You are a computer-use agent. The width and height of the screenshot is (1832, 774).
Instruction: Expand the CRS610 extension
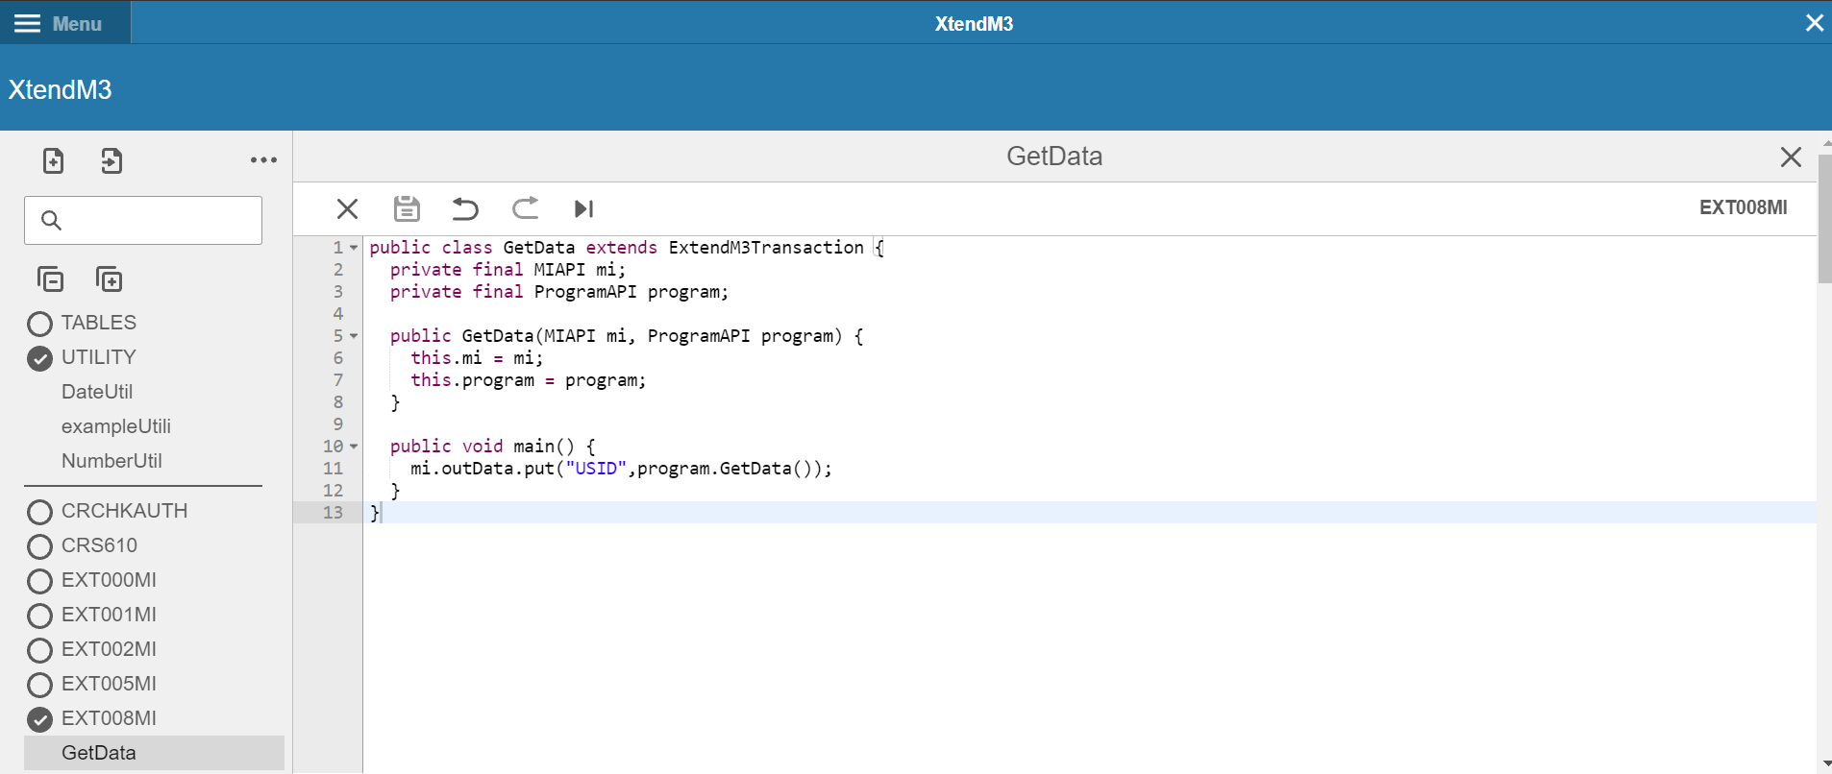(39, 546)
